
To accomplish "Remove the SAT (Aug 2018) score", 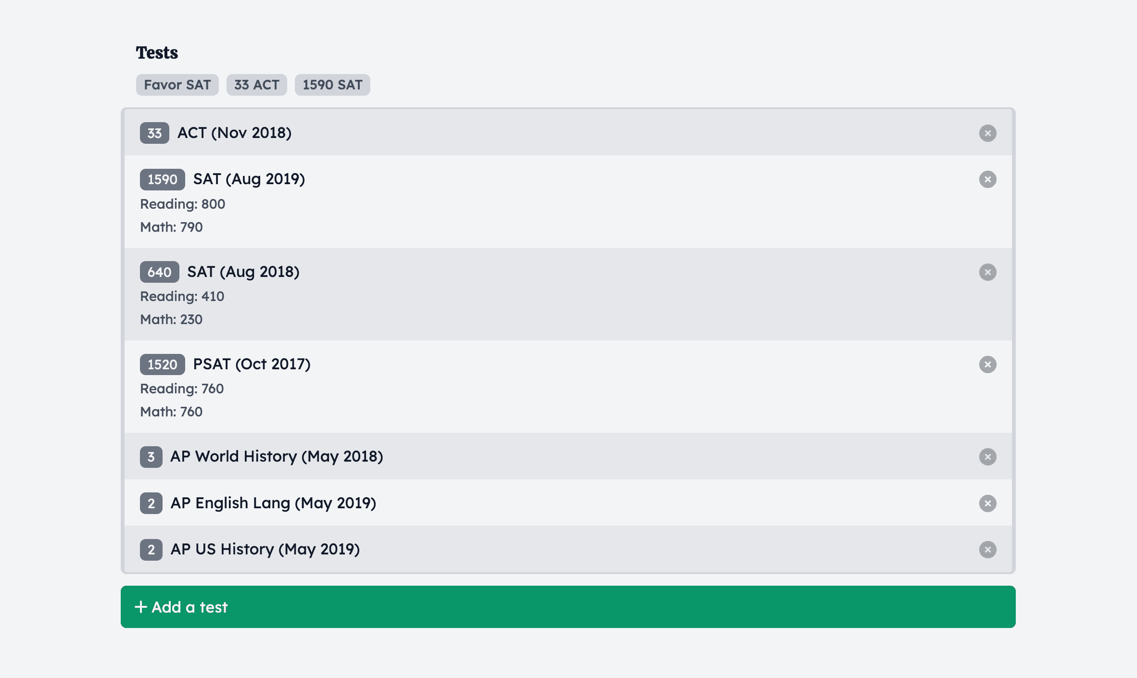I will click(x=987, y=272).
